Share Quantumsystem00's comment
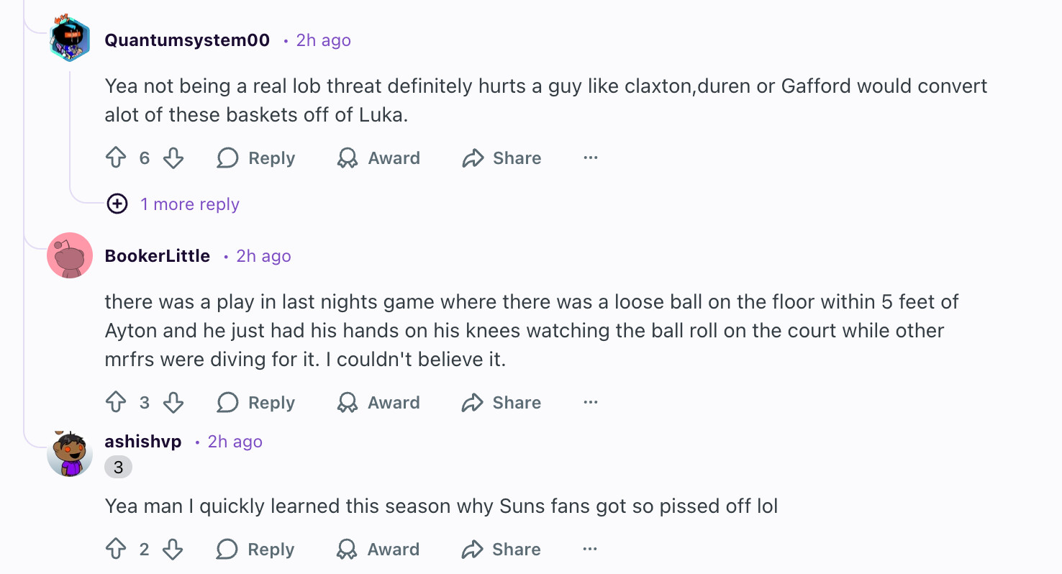The width and height of the screenshot is (1062, 574). (501, 158)
